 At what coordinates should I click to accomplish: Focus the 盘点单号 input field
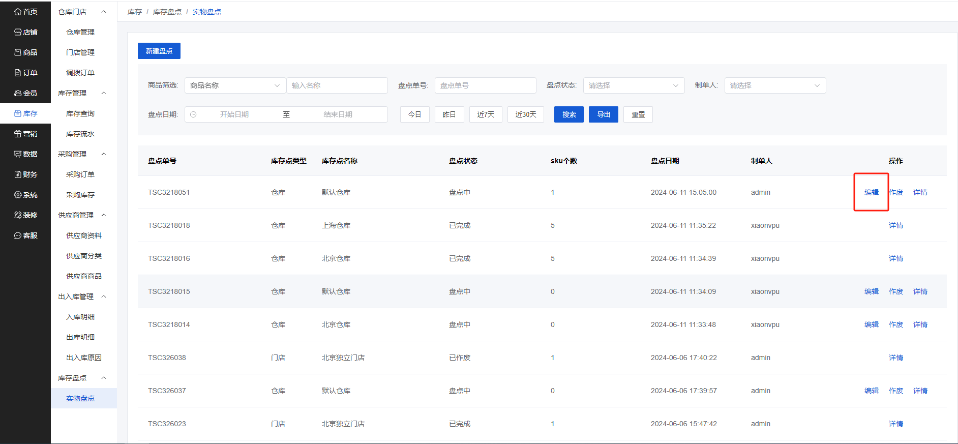tap(486, 85)
